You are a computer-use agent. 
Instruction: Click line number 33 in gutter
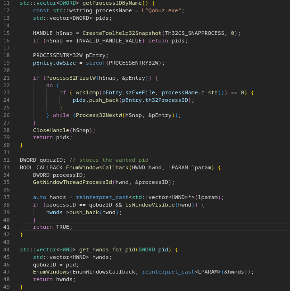[x=7, y=167]
